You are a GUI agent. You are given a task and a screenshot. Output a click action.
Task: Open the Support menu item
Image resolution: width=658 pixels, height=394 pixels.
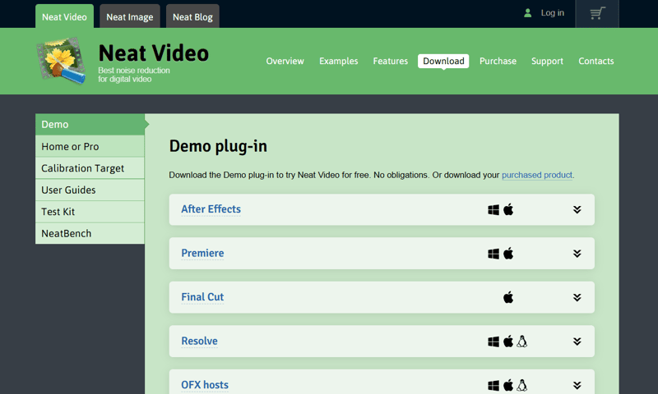point(547,61)
